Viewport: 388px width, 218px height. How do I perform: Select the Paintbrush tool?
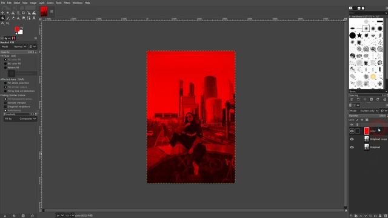8,18
